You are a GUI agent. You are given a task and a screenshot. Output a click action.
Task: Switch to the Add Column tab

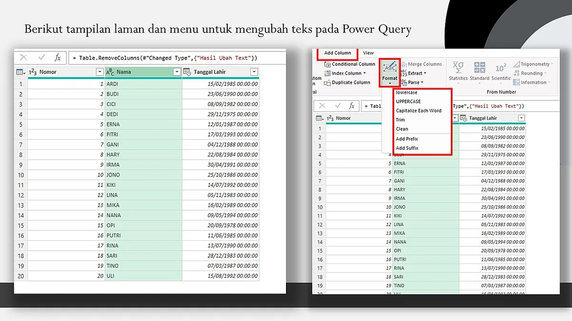click(x=337, y=53)
